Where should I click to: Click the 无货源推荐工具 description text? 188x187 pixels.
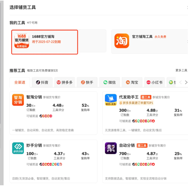tap(133, 130)
